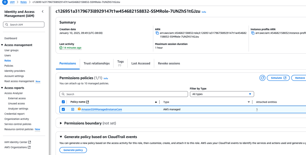The image size is (306, 155).
Task: Open the Last Accessed tab
Action: tap(141, 63)
